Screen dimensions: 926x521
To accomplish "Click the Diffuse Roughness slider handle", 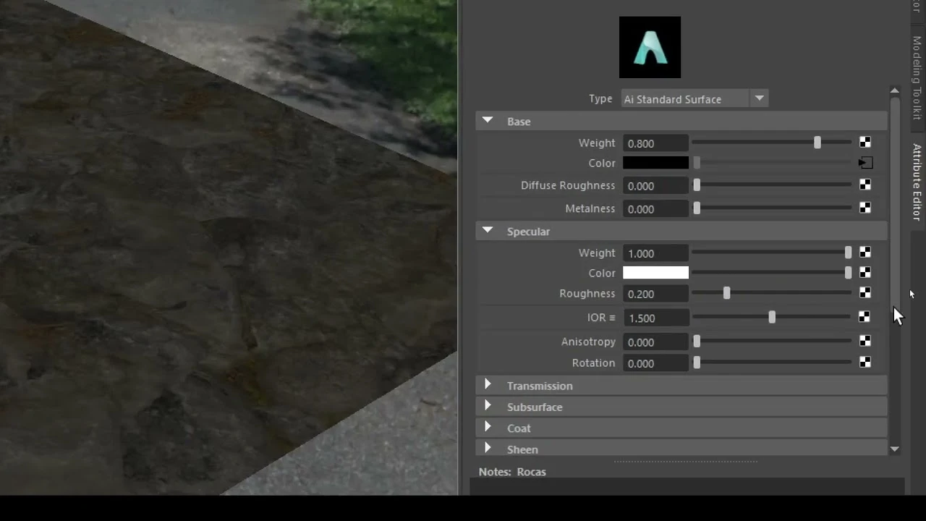I will click(697, 185).
